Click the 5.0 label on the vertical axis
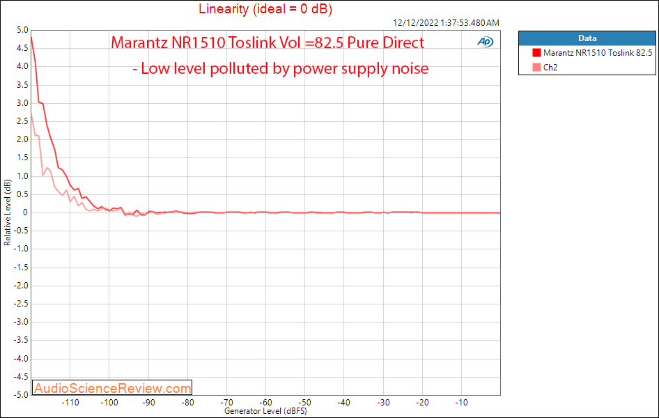659x418 pixels. coord(23,30)
